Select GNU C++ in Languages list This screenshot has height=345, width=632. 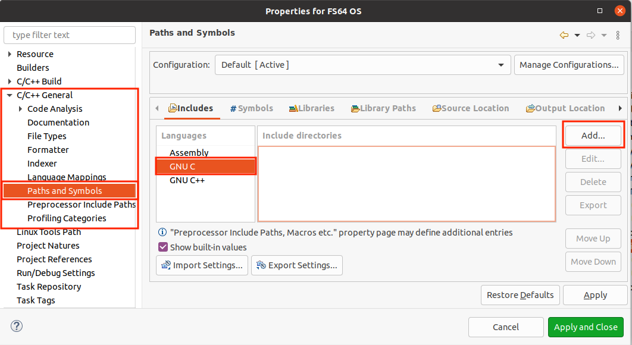187,180
